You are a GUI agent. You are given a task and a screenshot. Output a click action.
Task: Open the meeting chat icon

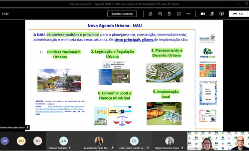(160, 14)
